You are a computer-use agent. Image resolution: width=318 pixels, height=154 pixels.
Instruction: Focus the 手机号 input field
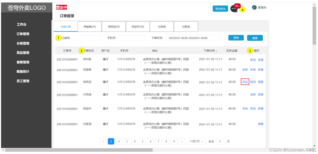(131, 38)
